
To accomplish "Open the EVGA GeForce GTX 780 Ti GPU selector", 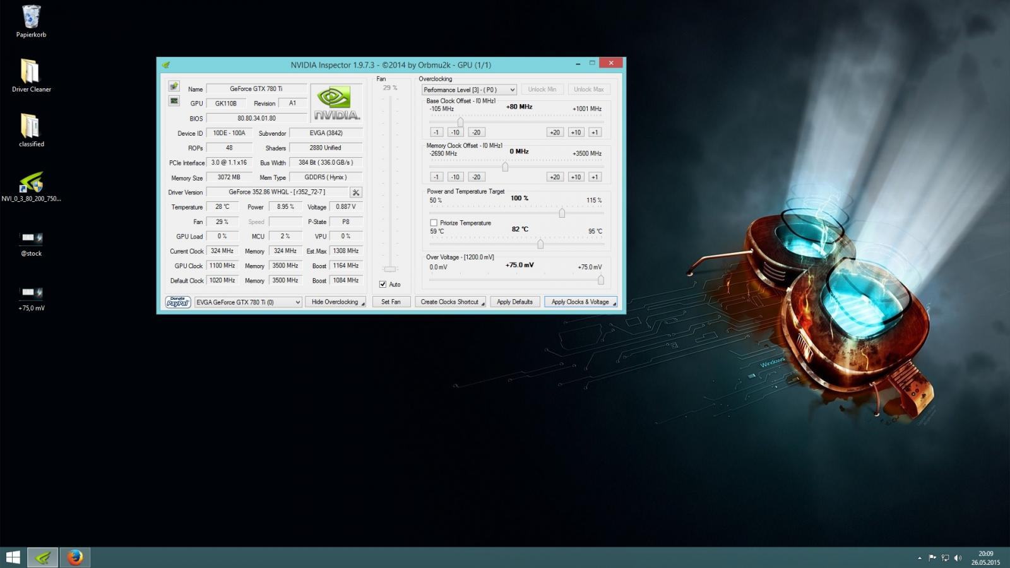I will (248, 302).
